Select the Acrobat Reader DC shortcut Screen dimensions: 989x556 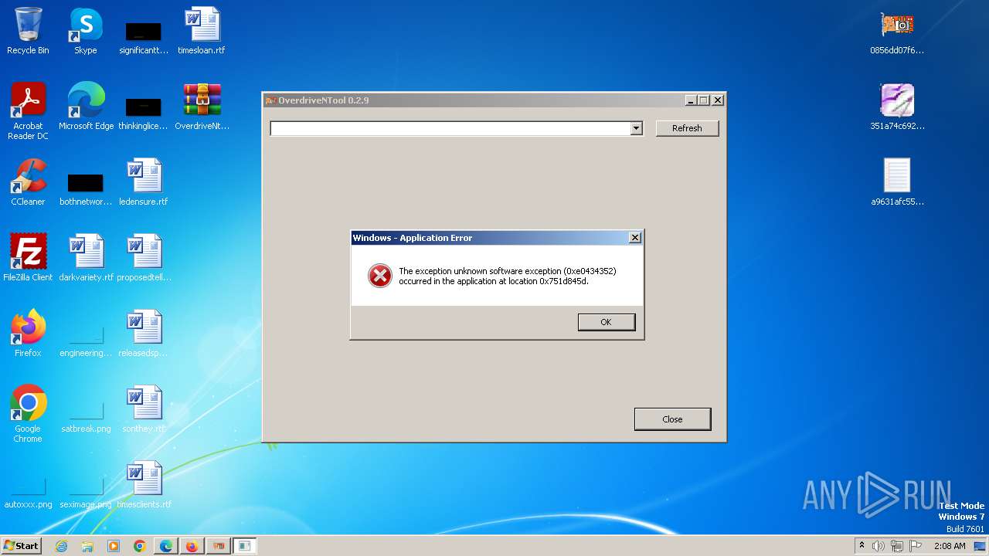click(x=29, y=112)
